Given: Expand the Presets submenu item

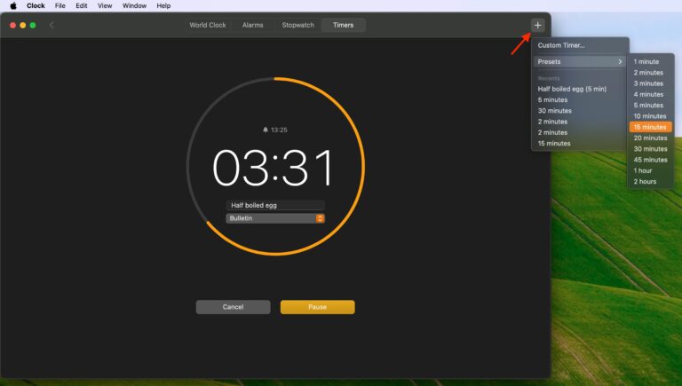Looking at the screenshot, I should (580, 62).
